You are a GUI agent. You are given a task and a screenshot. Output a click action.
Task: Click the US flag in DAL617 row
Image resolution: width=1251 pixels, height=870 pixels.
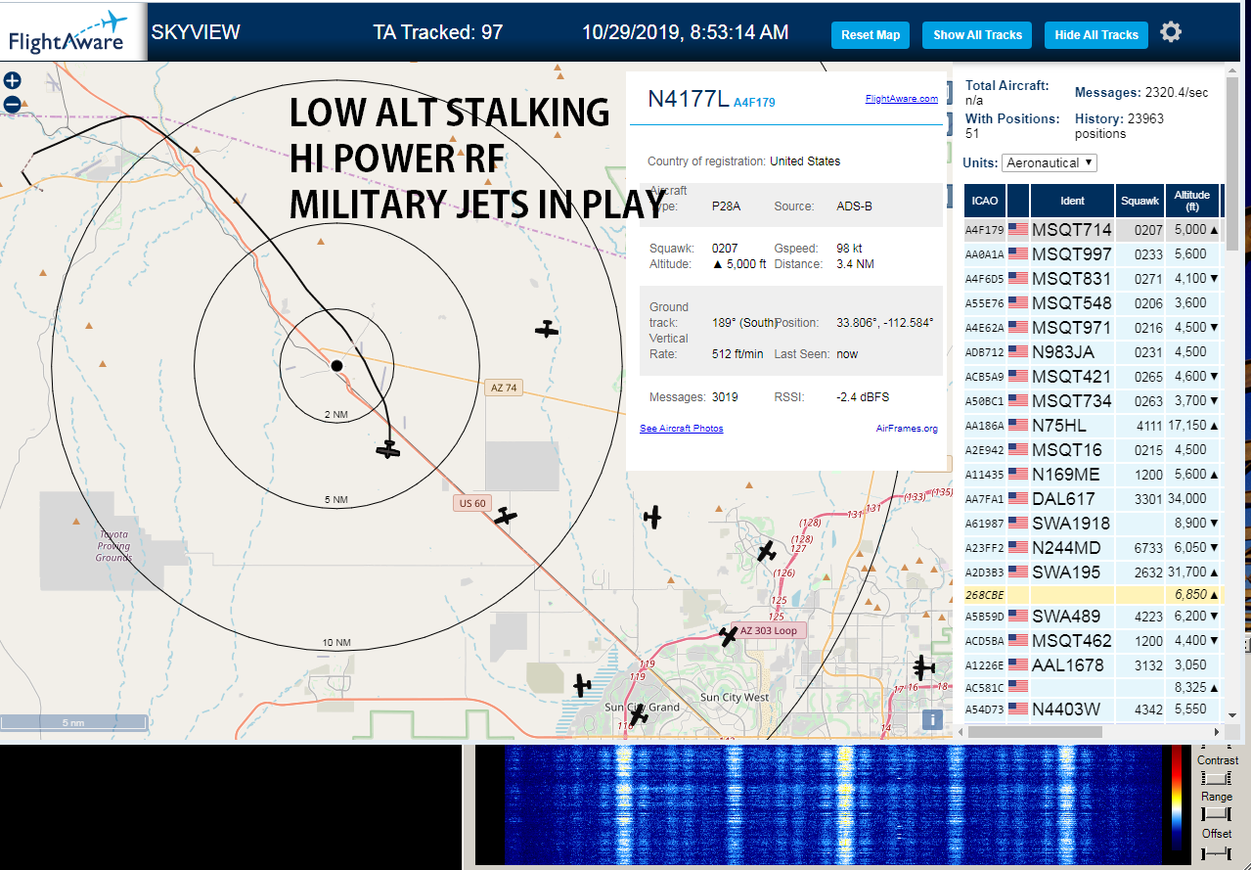tap(1018, 498)
